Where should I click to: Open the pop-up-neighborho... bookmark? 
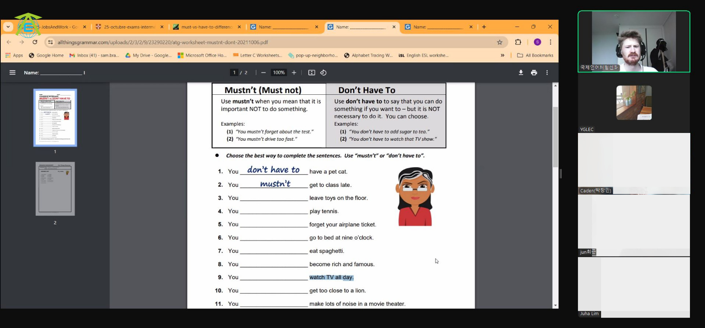pyautogui.click(x=313, y=55)
